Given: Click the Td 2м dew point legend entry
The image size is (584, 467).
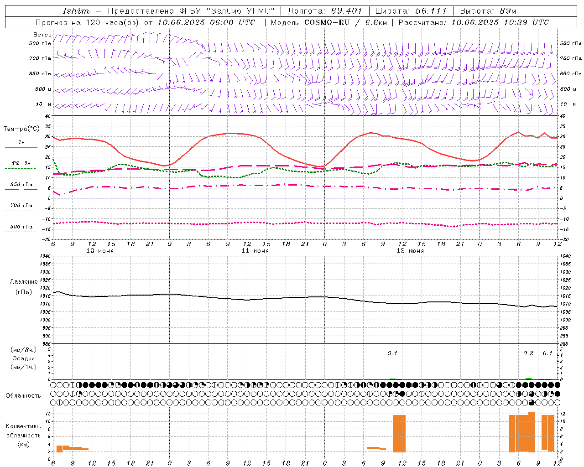Looking at the screenshot, I should [21, 163].
